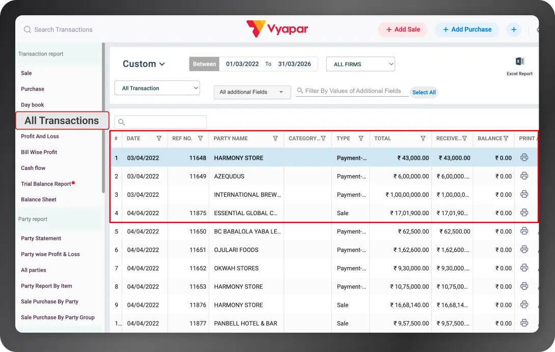The width and height of the screenshot is (555, 352).
Task: Open the filter icon on TOTAL column
Action: 423,138
